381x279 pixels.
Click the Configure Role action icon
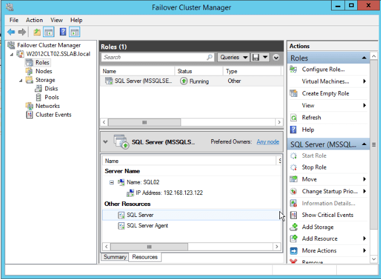click(293, 70)
